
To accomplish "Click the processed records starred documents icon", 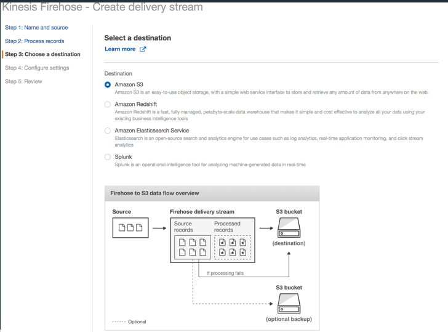I will [233, 247].
